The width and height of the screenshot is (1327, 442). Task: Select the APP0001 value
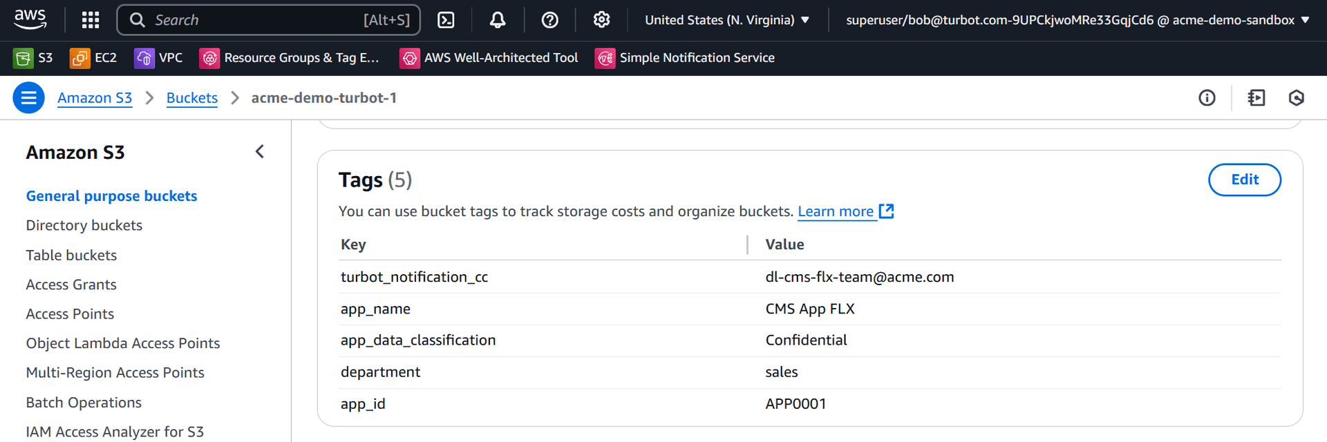click(x=796, y=404)
